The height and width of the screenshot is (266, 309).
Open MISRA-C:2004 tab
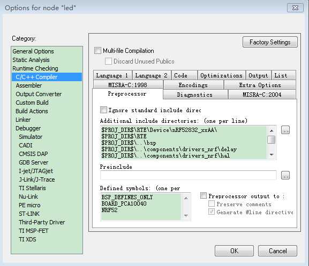pyautogui.click(x=262, y=95)
